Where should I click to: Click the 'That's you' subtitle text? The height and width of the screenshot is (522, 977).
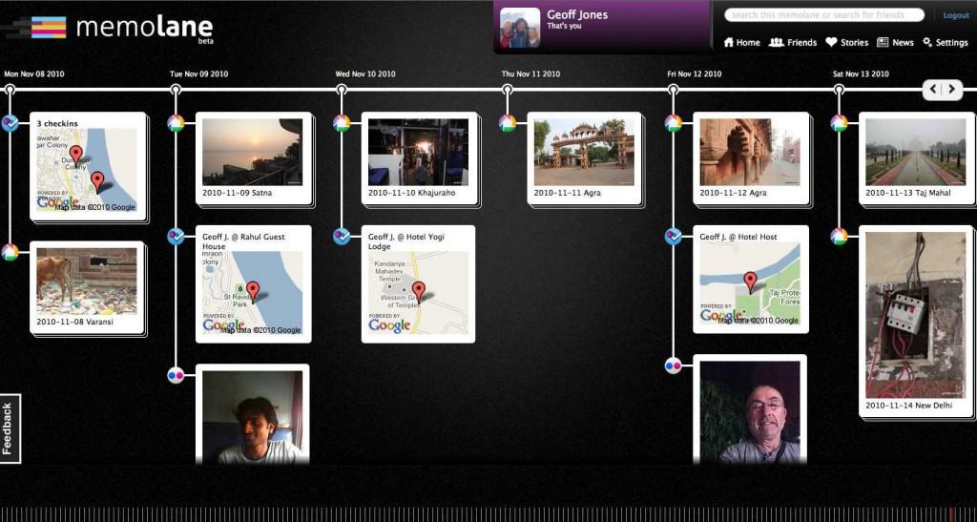point(564,26)
